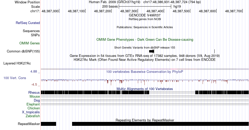Click the H3K27Ac Mark ENCODE track title

click(x=145, y=60)
